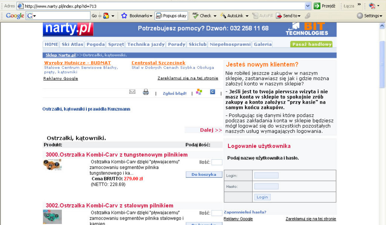The width and height of the screenshot is (386, 225).
Task: Expand the address bar history dropdown
Action: point(307,5)
